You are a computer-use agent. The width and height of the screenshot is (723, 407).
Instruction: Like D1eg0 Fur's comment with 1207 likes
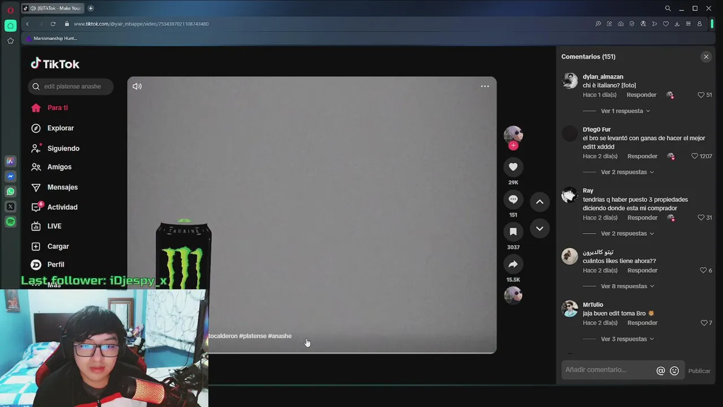click(695, 156)
